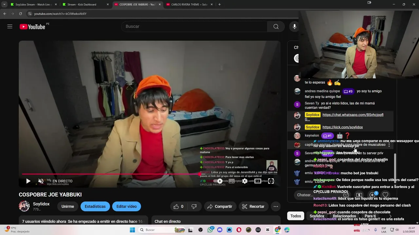Click the 'Chat en directo' heading
The image size is (419, 235).
coord(167,222)
